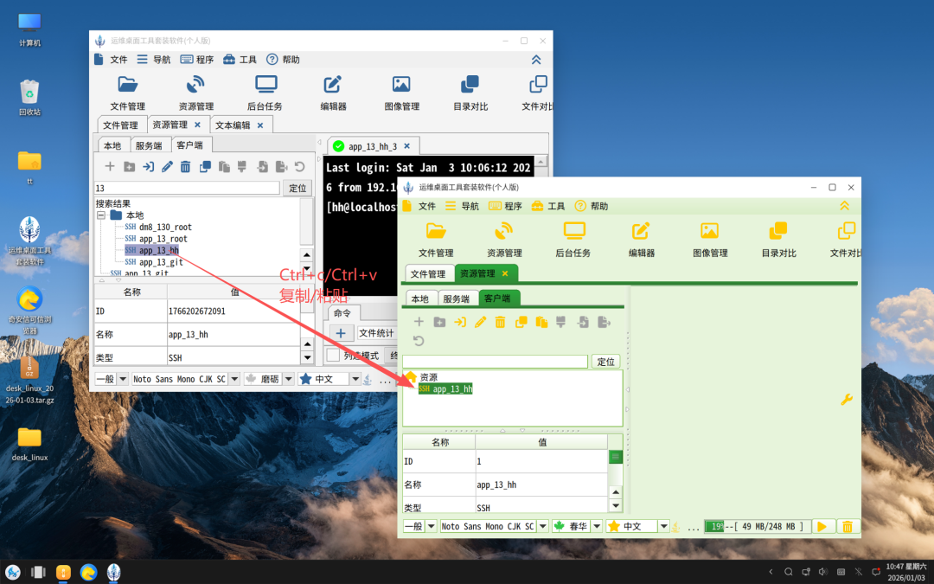Image resolution: width=934 pixels, height=584 pixels.
Task: Select app_13_hh SSH entry in green window tree
Action: tap(445, 388)
